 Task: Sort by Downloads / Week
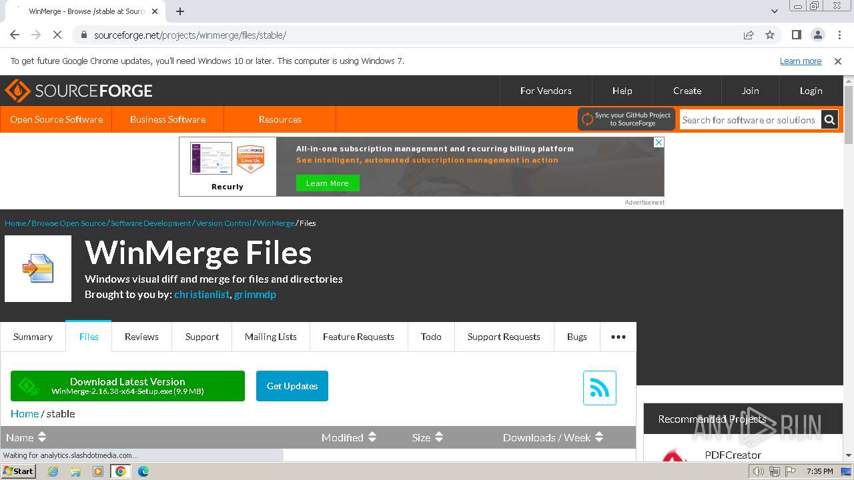click(x=553, y=437)
